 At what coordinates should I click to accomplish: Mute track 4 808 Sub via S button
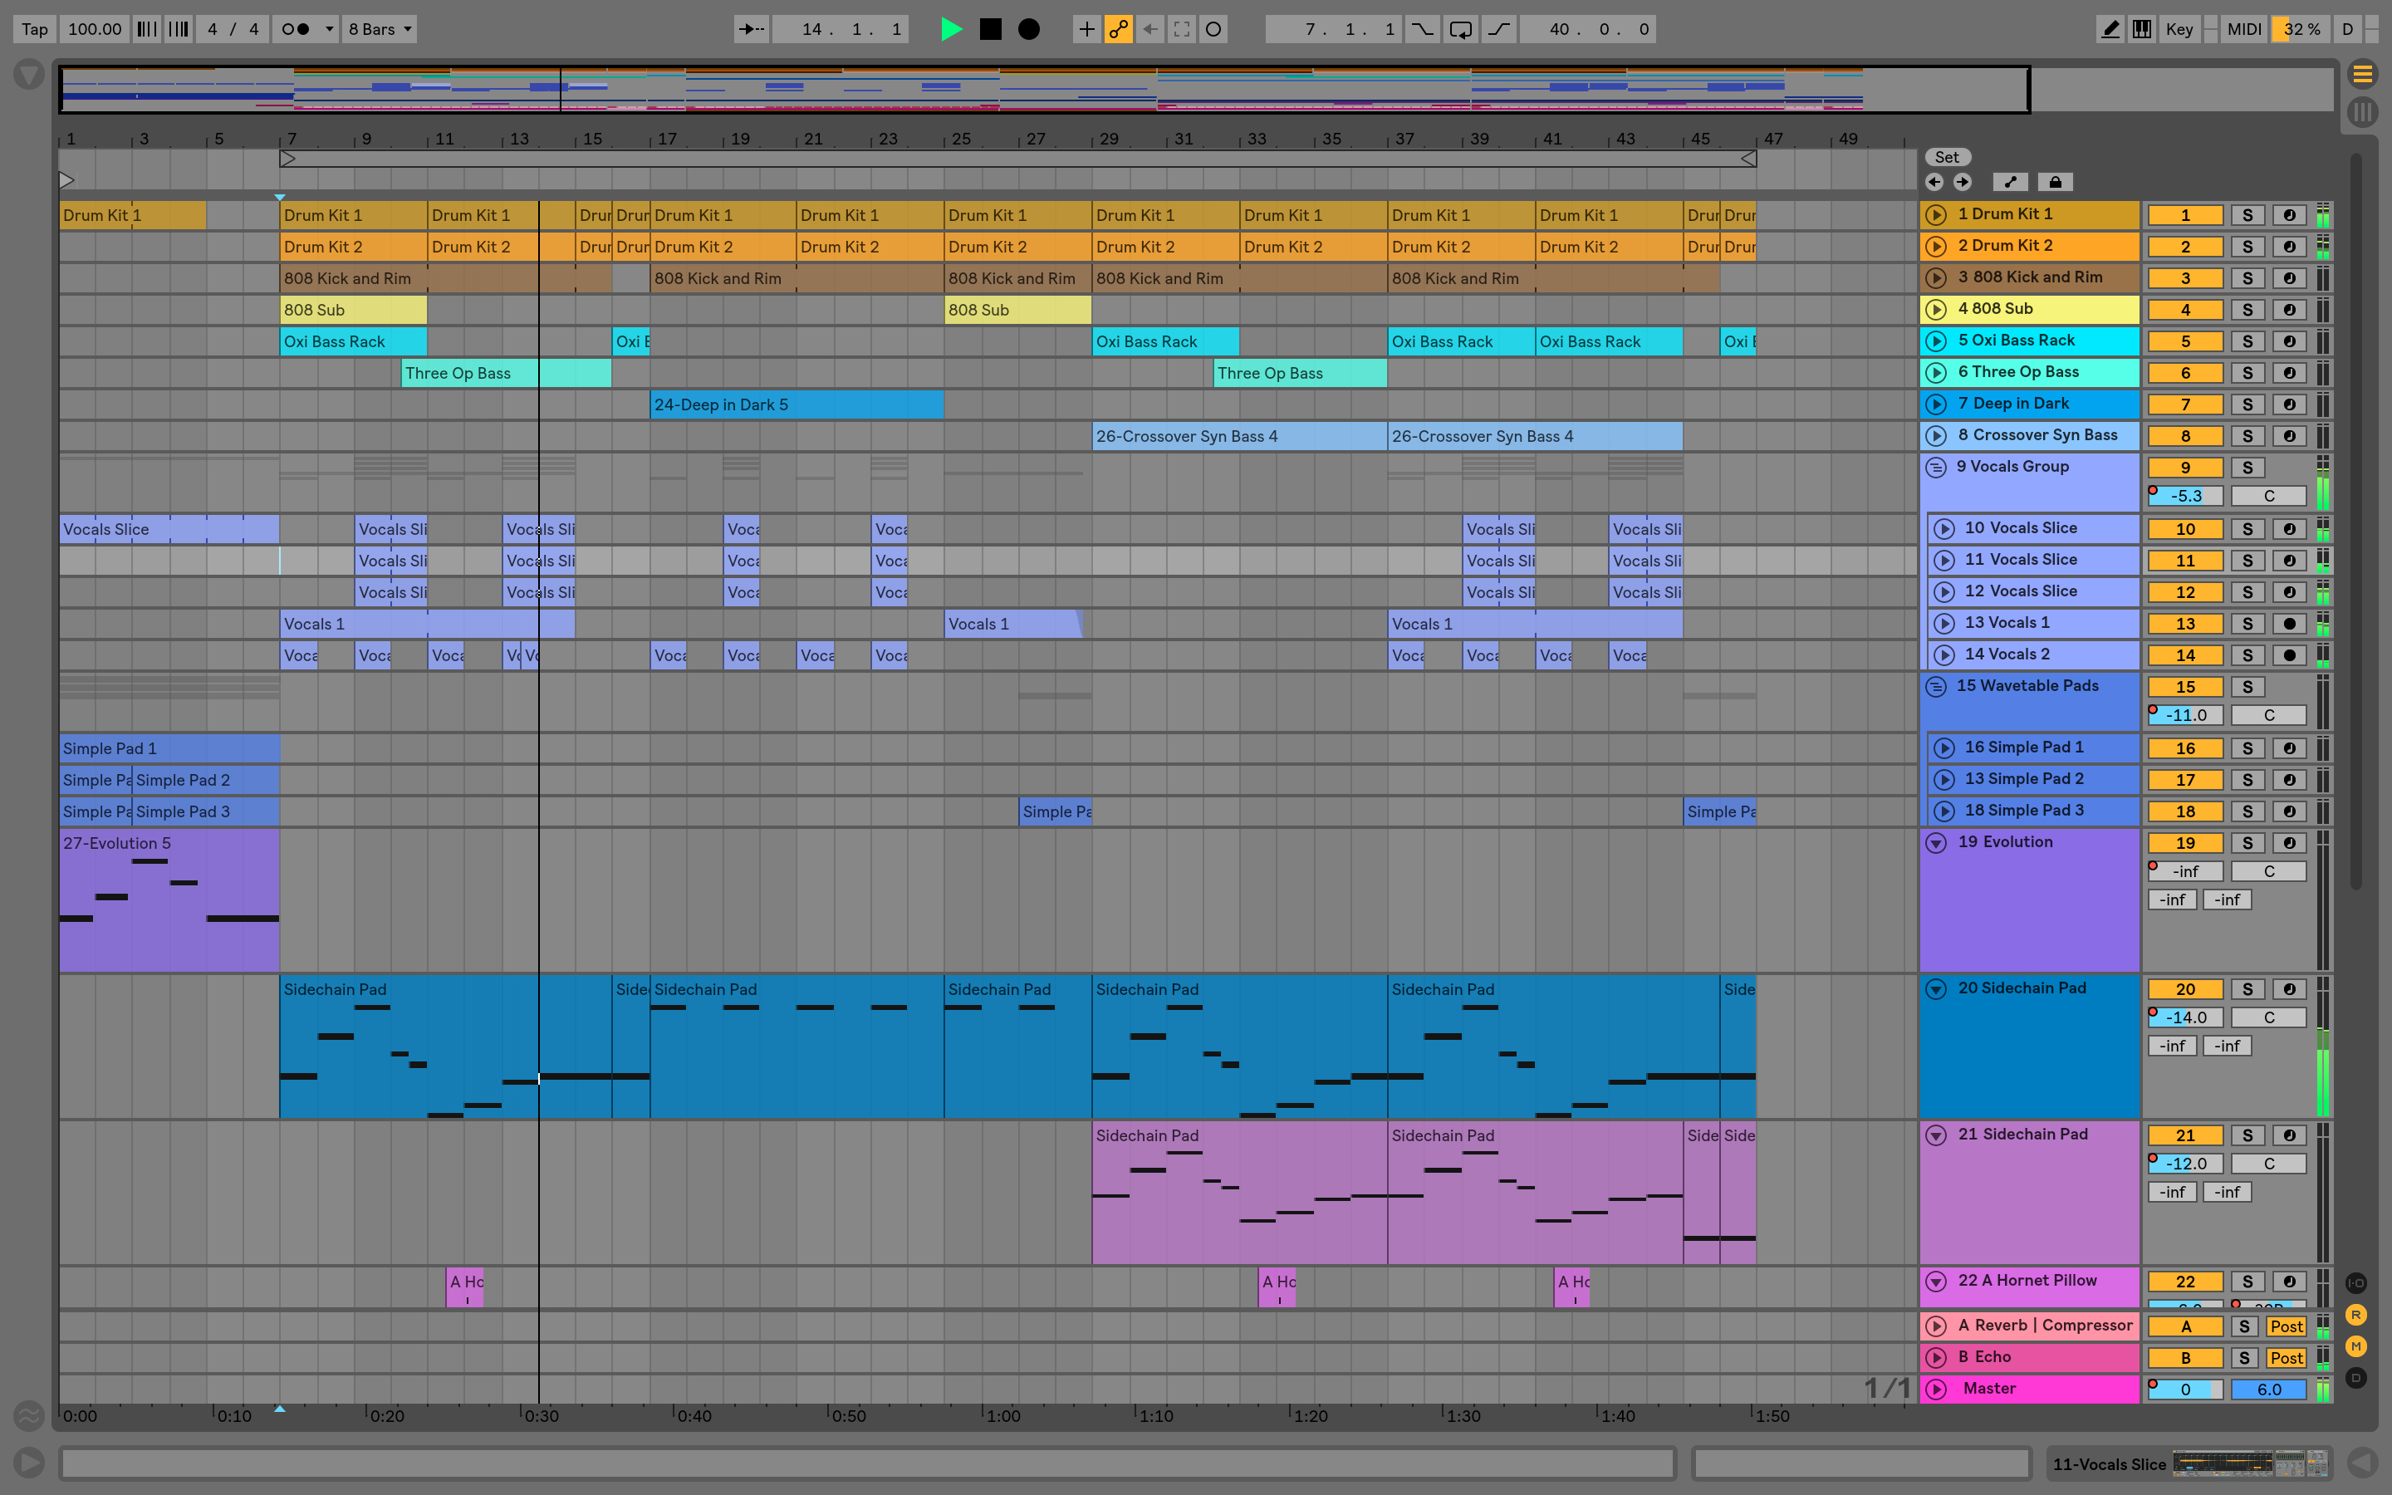click(2246, 306)
